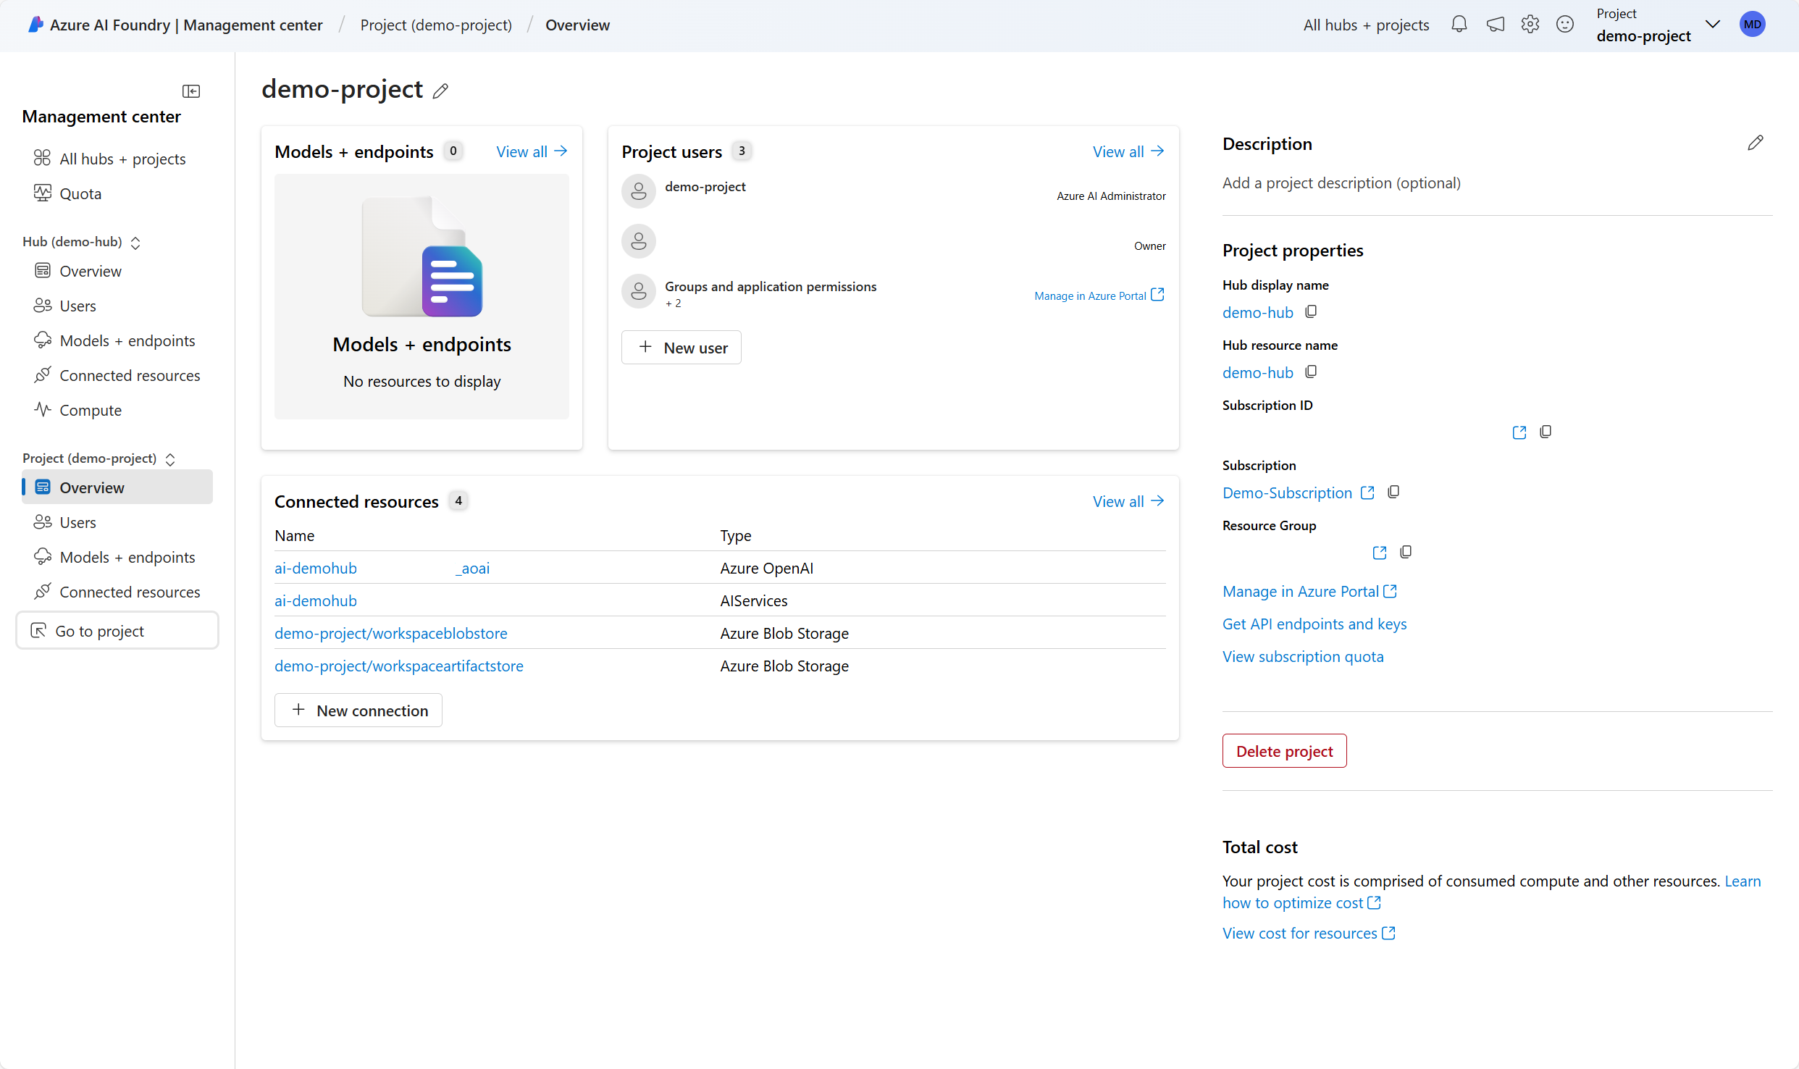Click the Models + endpoints panel icon in sidebar
The width and height of the screenshot is (1799, 1069).
pyautogui.click(x=42, y=556)
